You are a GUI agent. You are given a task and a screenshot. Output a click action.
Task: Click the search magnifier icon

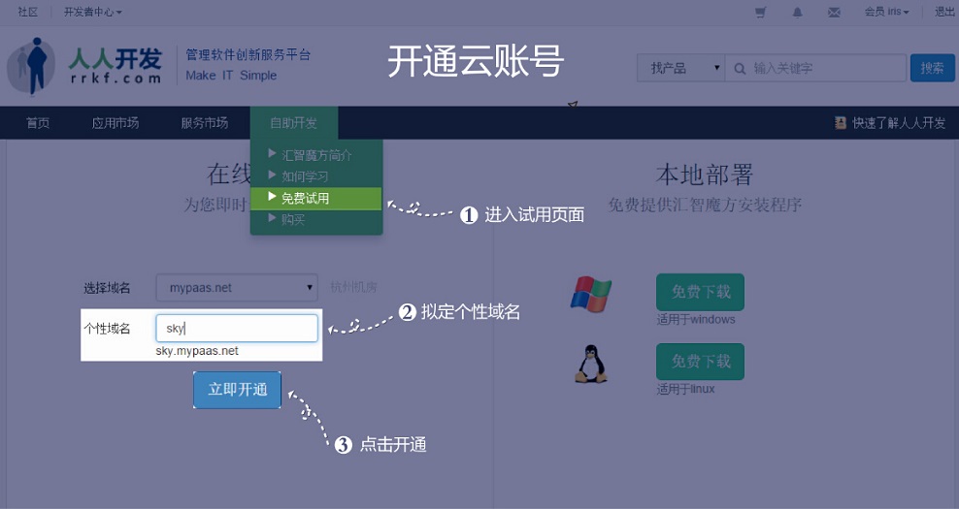(x=741, y=69)
